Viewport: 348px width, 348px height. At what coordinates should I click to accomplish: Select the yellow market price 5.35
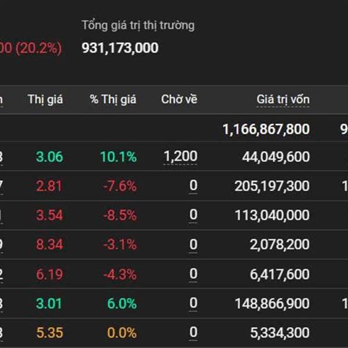(49, 333)
